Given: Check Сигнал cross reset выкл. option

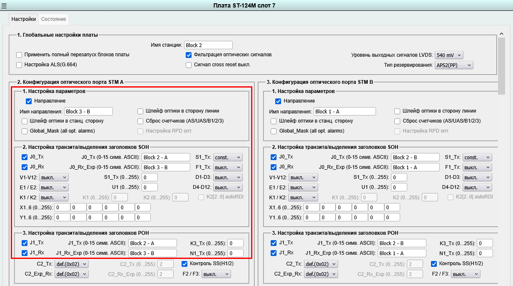Looking at the screenshot, I should tap(189, 65).
